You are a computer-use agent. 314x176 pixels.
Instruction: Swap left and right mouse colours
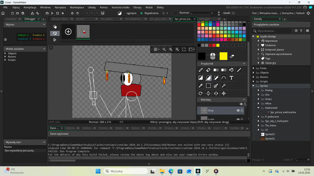click(x=232, y=56)
